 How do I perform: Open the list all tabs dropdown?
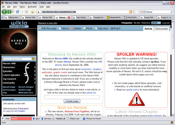(x=173, y=17)
